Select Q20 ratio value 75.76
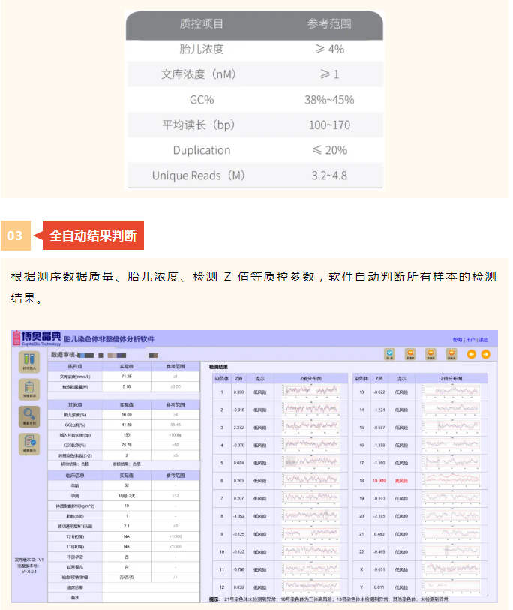513x610 pixels. pyautogui.click(x=127, y=445)
